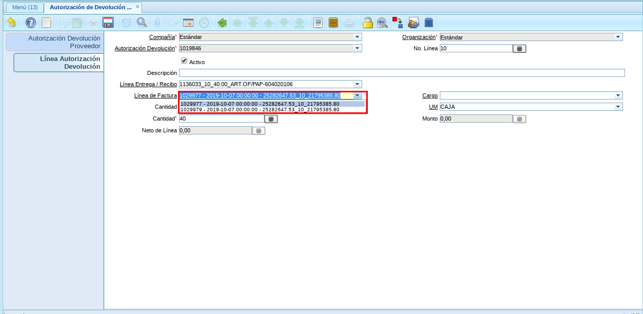Click the Previous record up arrow icon
This screenshot has height=314, width=643.
click(x=269, y=23)
